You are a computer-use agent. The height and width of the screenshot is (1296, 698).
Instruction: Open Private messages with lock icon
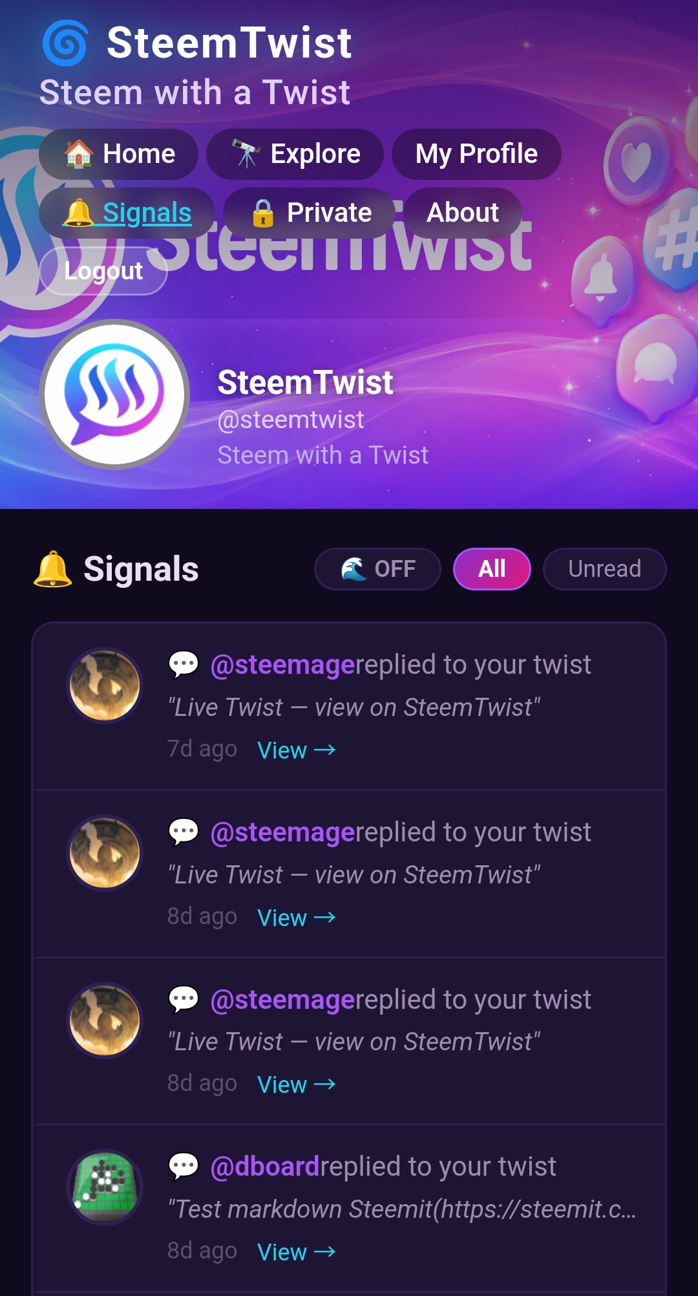tap(310, 213)
